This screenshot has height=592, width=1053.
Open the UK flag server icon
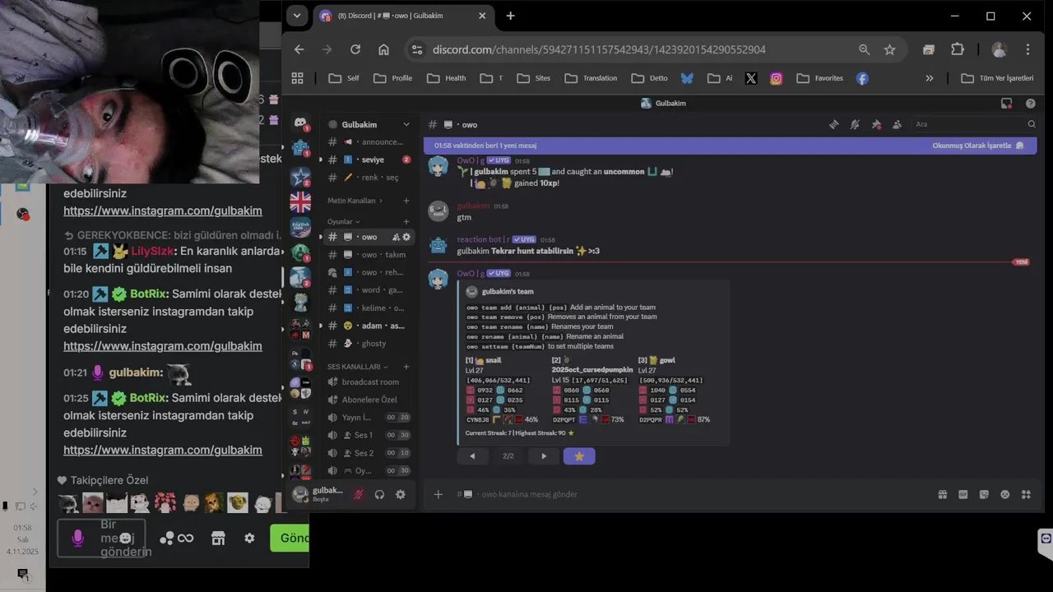click(x=300, y=202)
